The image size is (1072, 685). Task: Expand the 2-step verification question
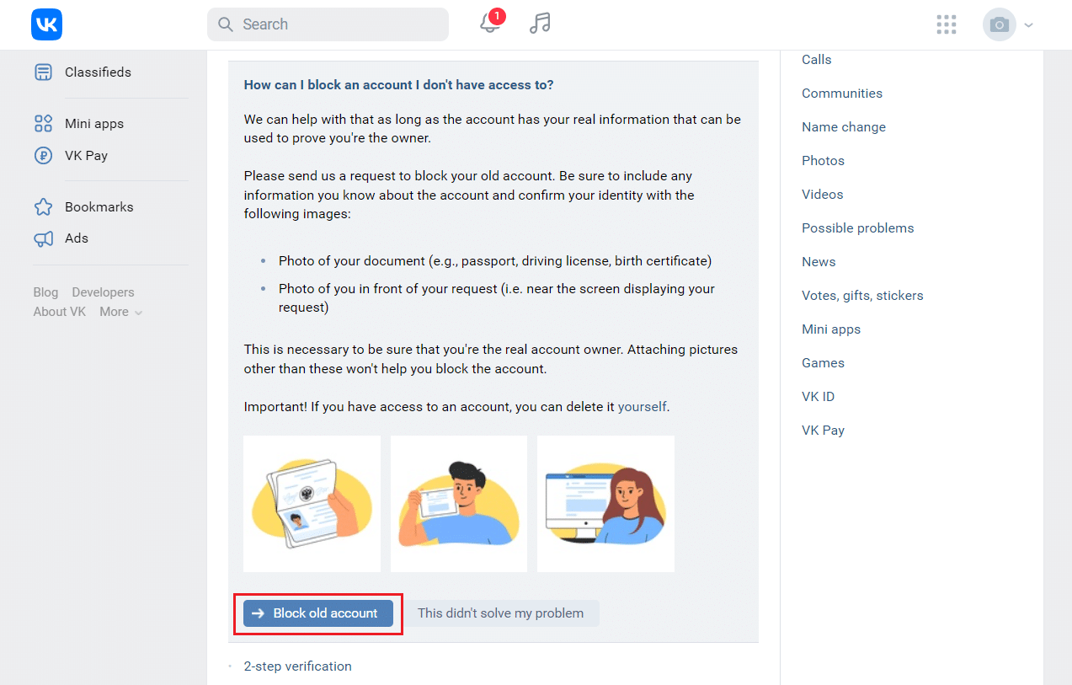tap(297, 666)
